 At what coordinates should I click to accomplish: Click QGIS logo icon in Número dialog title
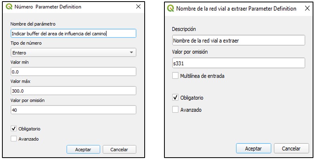9,7
